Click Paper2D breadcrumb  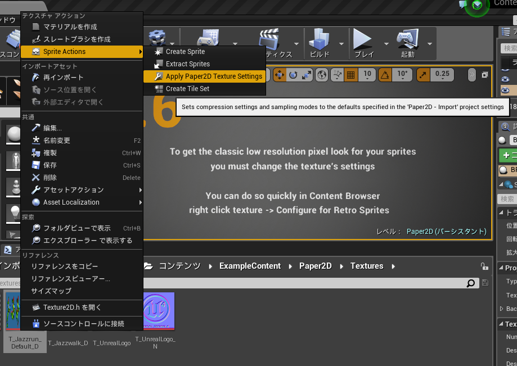(x=315, y=266)
